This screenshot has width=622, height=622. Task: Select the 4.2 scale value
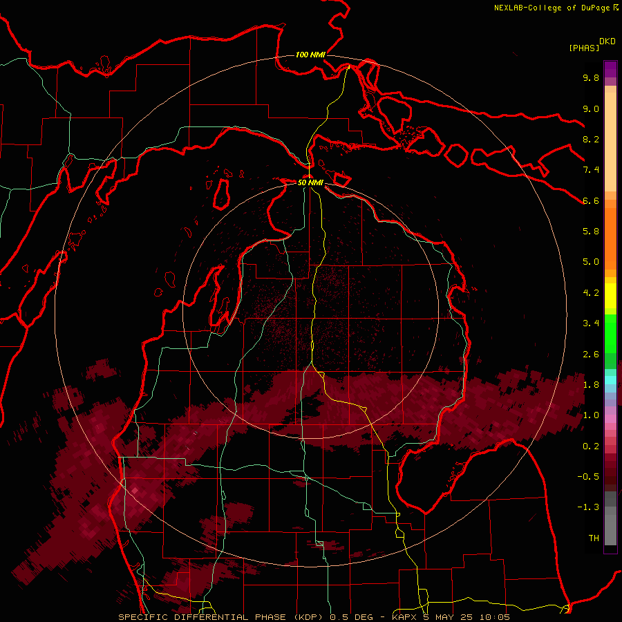pyautogui.click(x=591, y=292)
